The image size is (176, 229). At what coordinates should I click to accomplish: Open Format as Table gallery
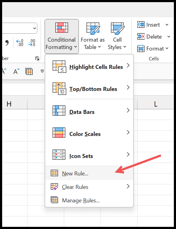pyautogui.click(x=93, y=36)
